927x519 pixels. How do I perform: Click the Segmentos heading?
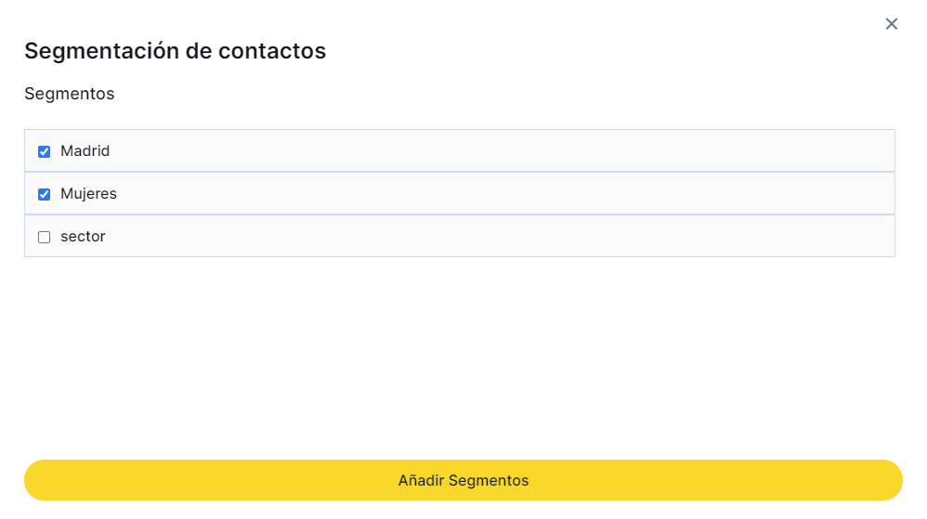[x=70, y=94]
